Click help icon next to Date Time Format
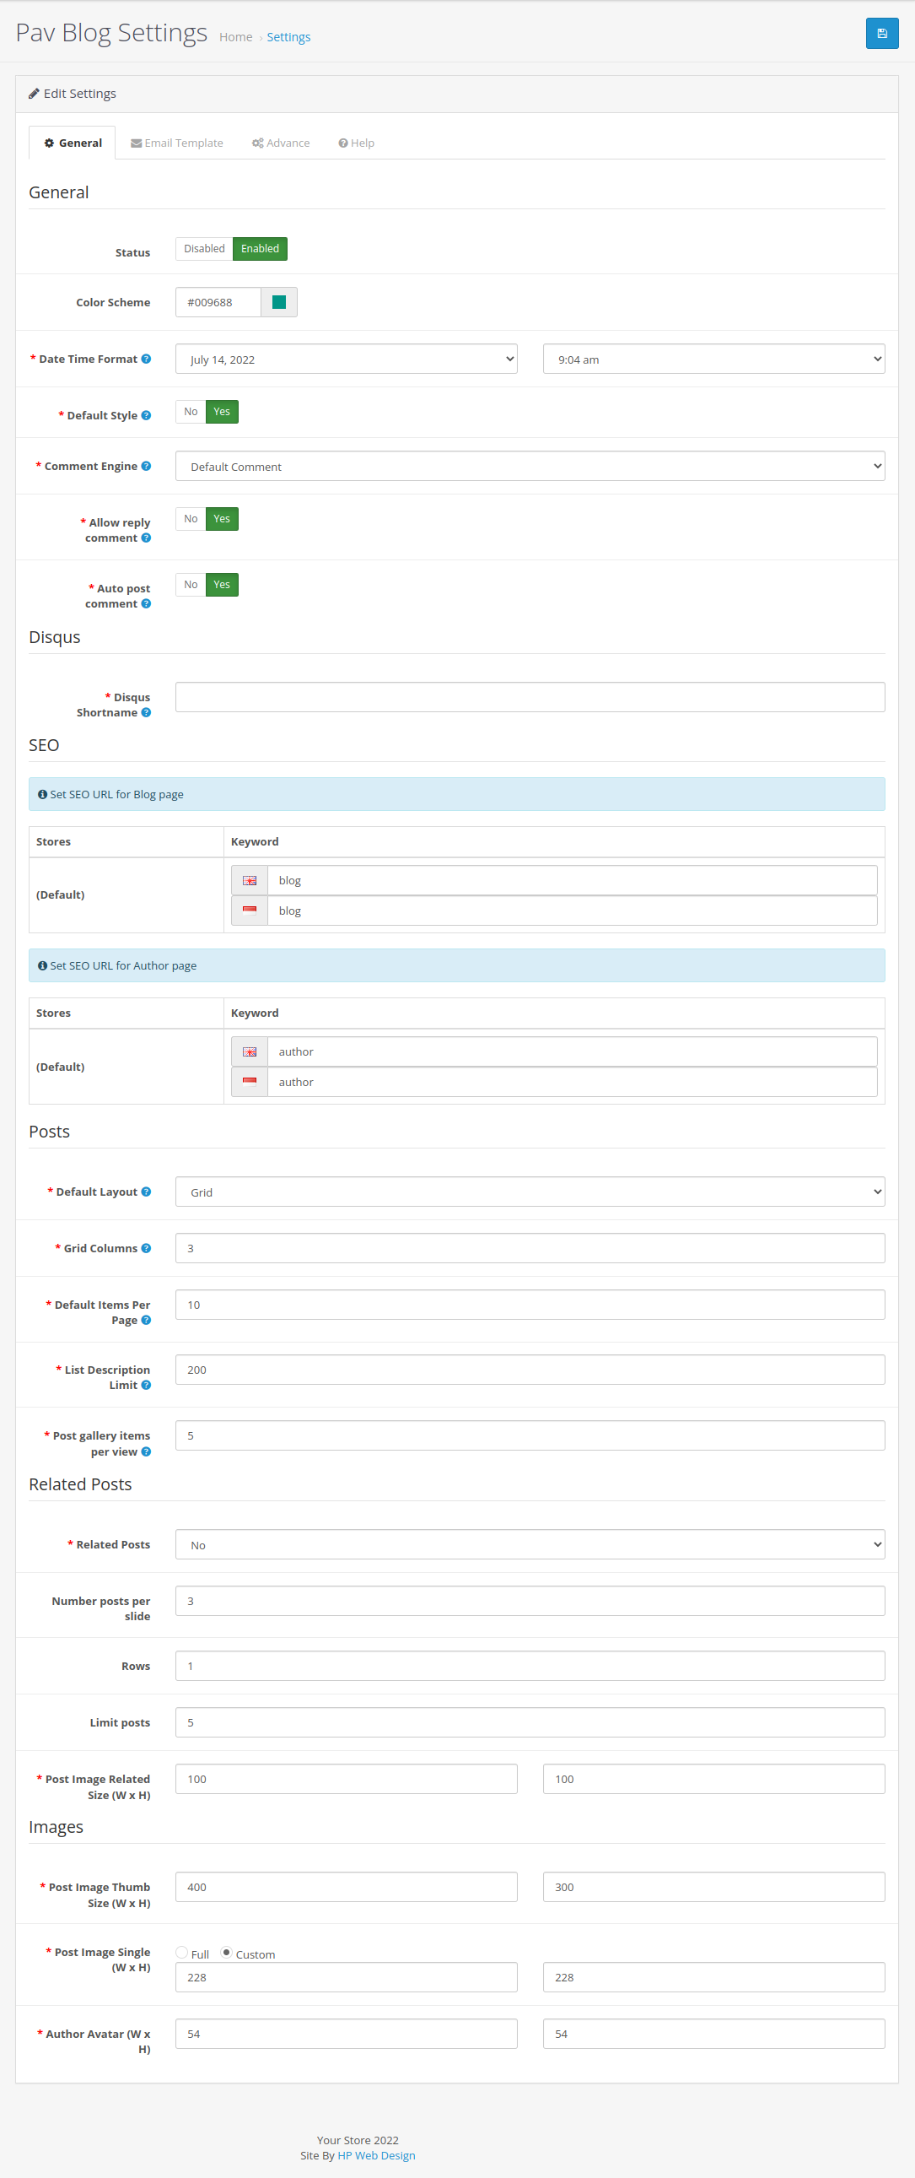915x2178 pixels. (x=146, y=359)
